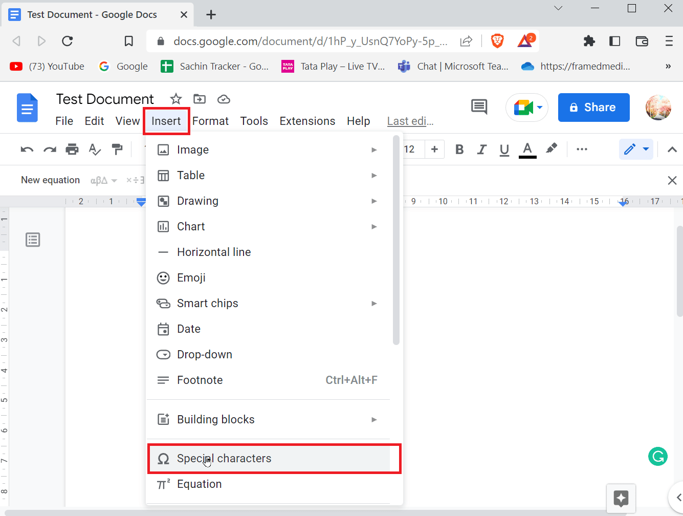The width and height of the screenshot is (683, 516).
Task: Open the Format menu
Action: tap(210, 121)
